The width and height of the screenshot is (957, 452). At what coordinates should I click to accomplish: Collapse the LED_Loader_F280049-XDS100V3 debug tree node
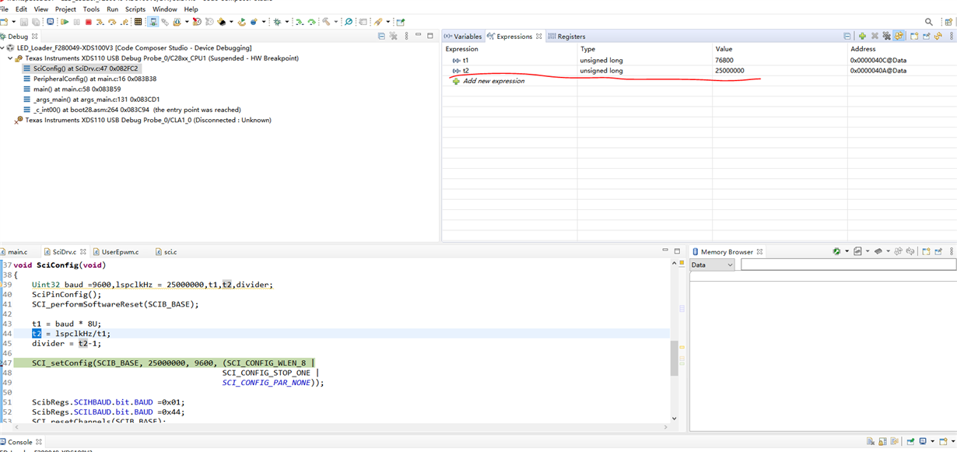tap(3, 48)
